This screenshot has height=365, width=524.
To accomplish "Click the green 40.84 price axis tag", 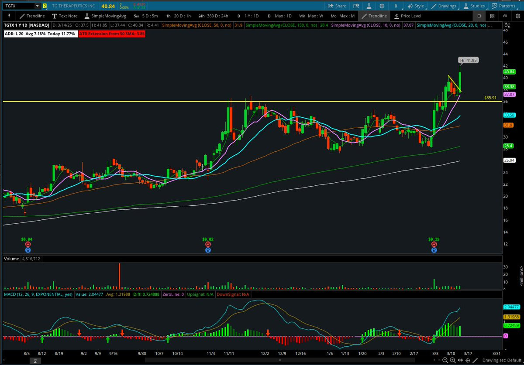I will coord(509,72).
